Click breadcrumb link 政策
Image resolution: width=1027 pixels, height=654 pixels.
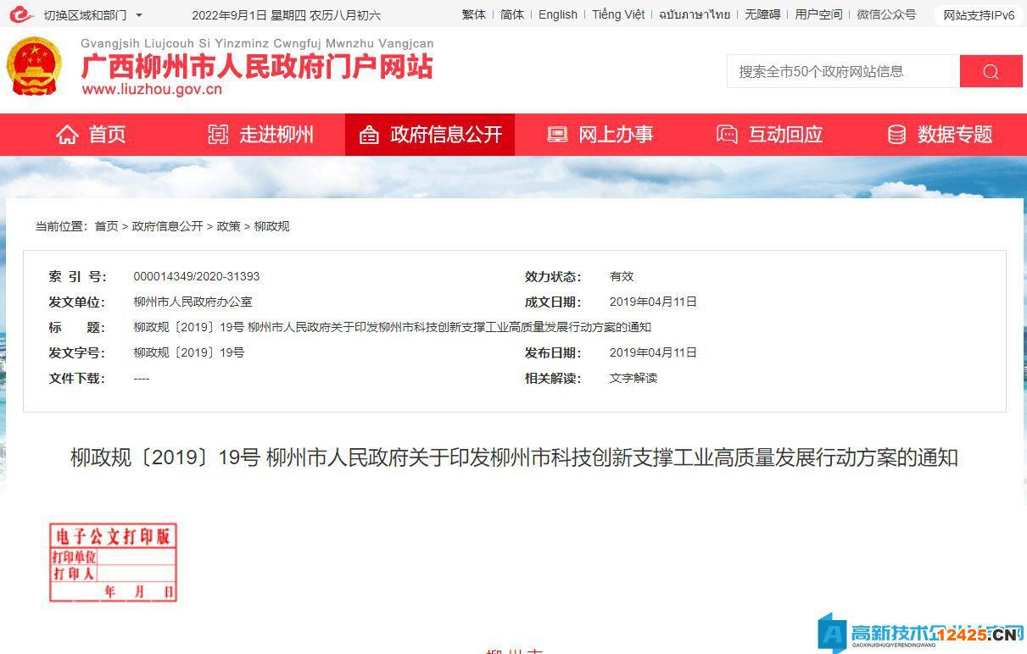228,226
